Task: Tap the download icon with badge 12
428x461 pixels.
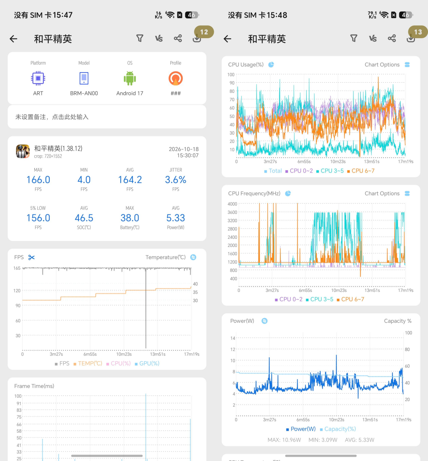Action: (x=197, y=39)
